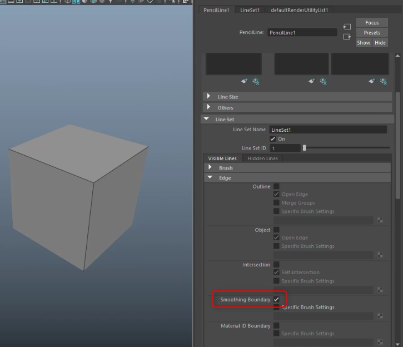Click the map checker icon for Material ID Boundary settings

[380, 342]
